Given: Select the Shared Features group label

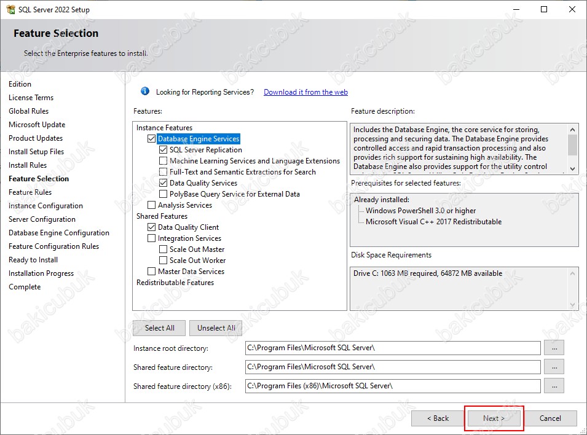Looking at the screenshot, I should pos(162,216).
